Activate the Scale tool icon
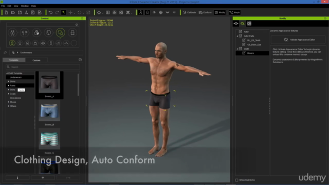This screenshot has width=329, height=185. coord(88,12)
